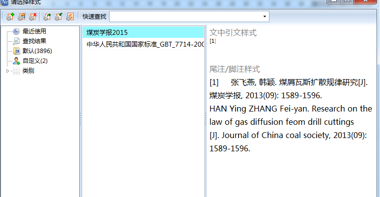Select the 类别 tree node
Screen dimensions: 380x197
(x=28, y=71)
